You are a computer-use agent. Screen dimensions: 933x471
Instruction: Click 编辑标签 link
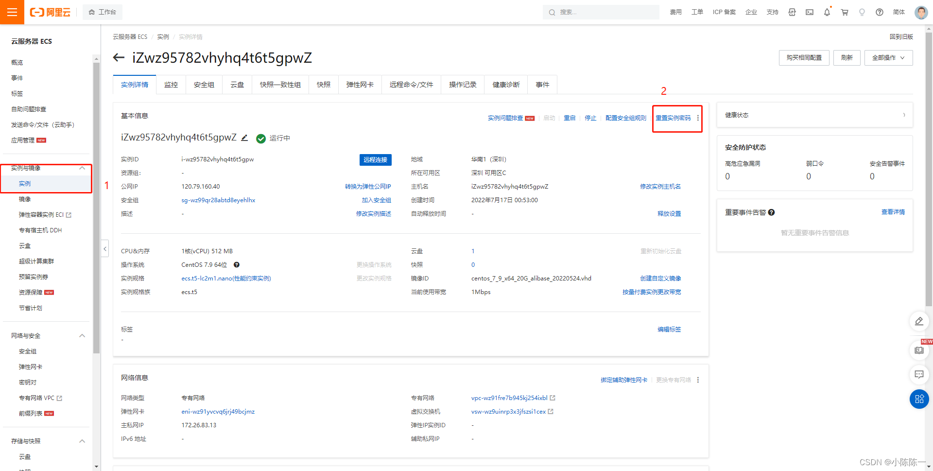669,330
